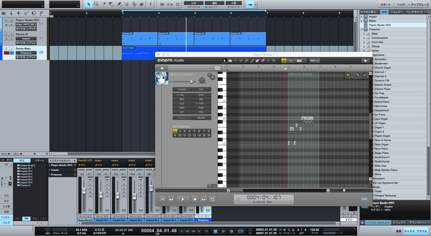Screen dimensions: 431x236
Task: Select Out Channel 2
Action: point(180,131)
